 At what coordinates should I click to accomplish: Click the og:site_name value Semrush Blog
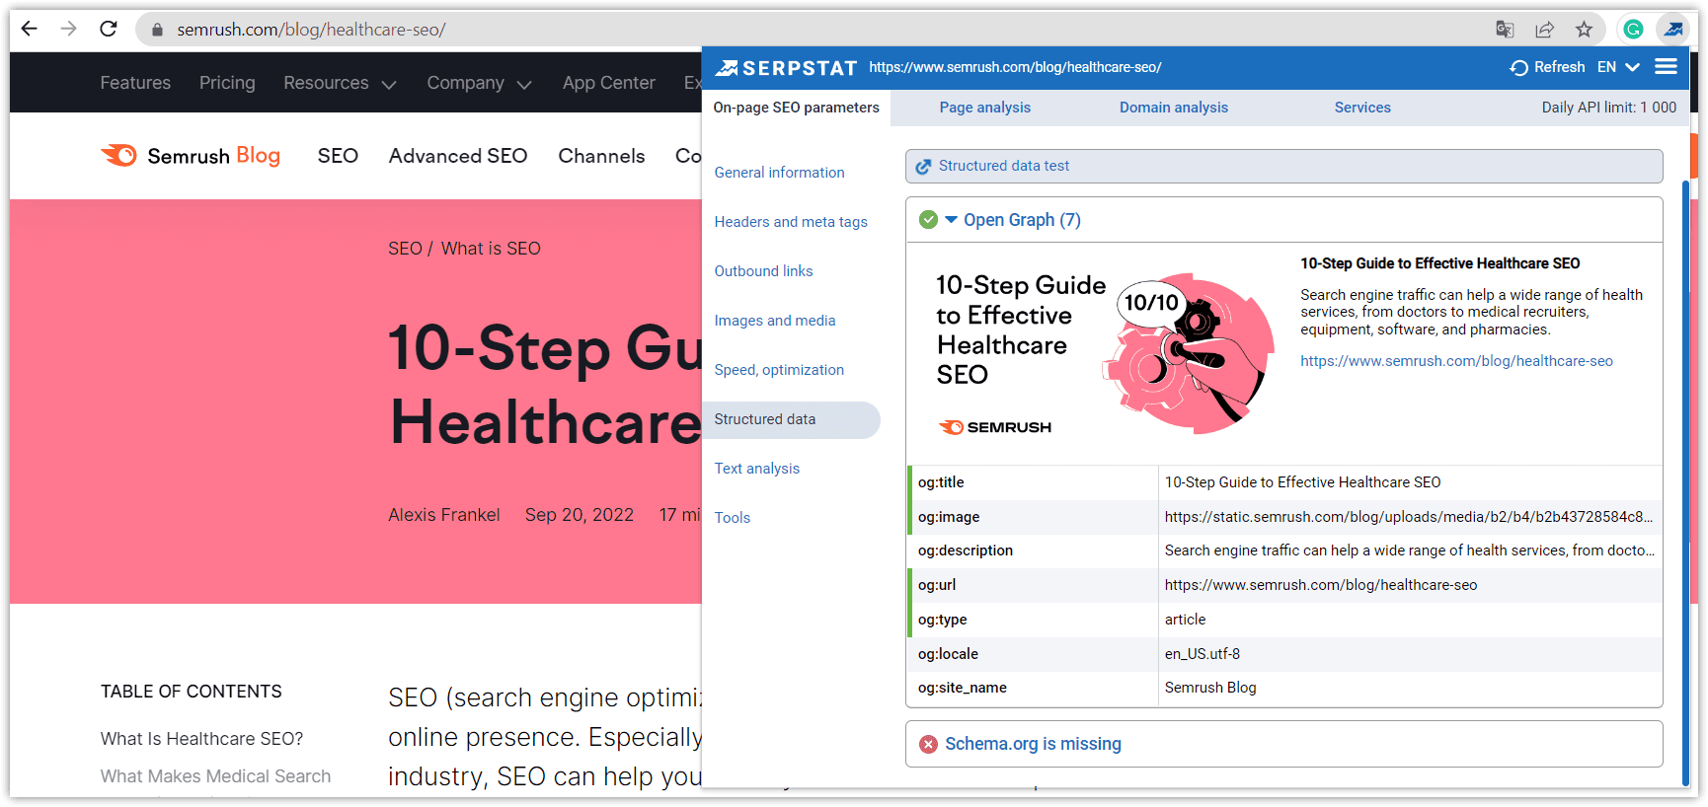[x=1210, y=688]
